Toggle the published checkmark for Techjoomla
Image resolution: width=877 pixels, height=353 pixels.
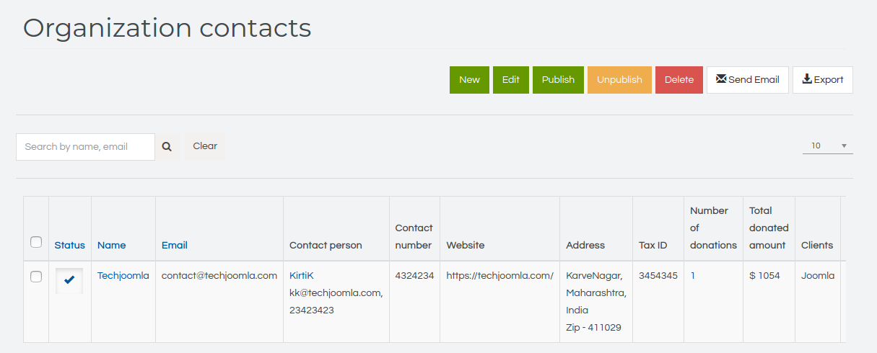tap(69, 280)
